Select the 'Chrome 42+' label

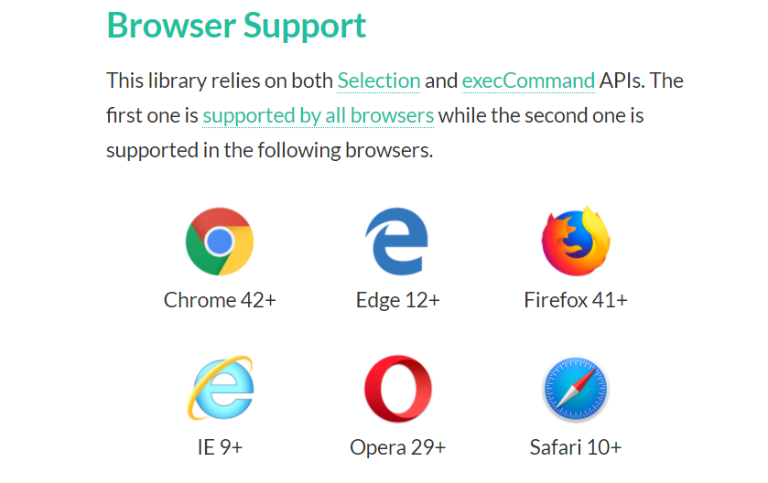pos(220,300)
